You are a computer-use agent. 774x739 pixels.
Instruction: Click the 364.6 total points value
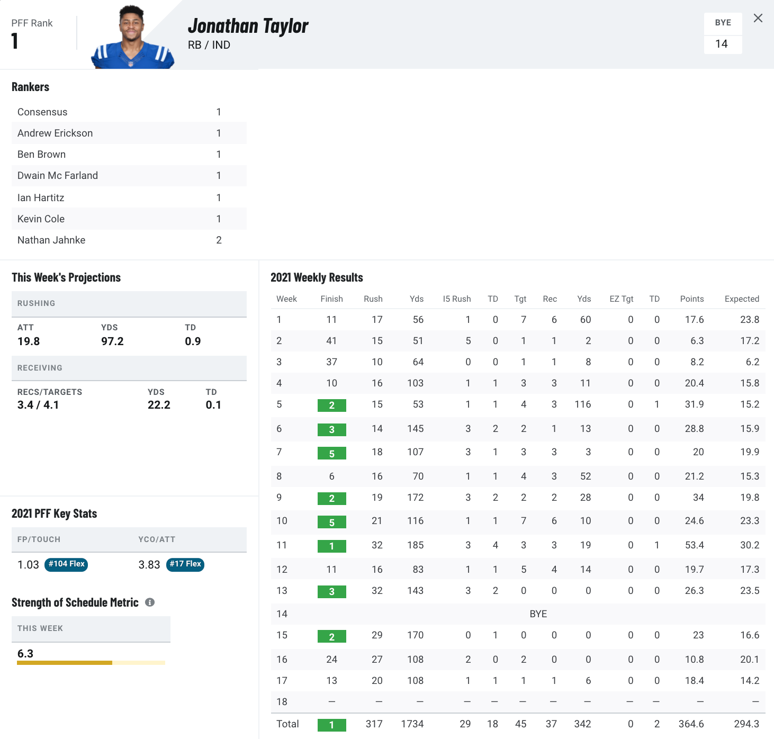point(691,724)
